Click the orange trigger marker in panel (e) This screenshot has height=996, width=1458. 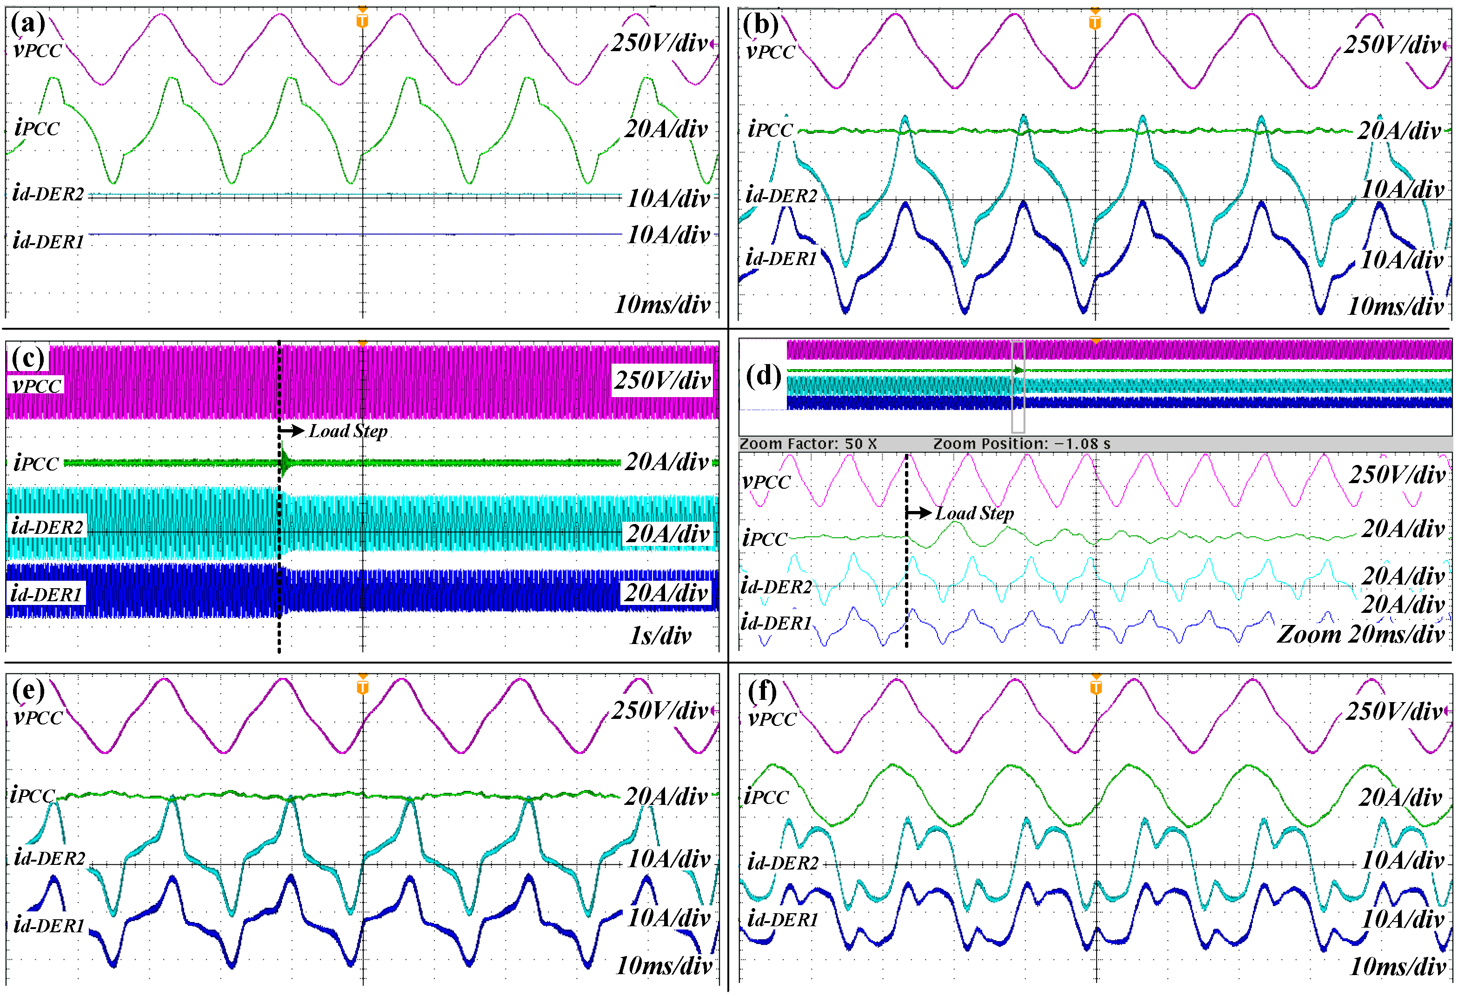363,687
